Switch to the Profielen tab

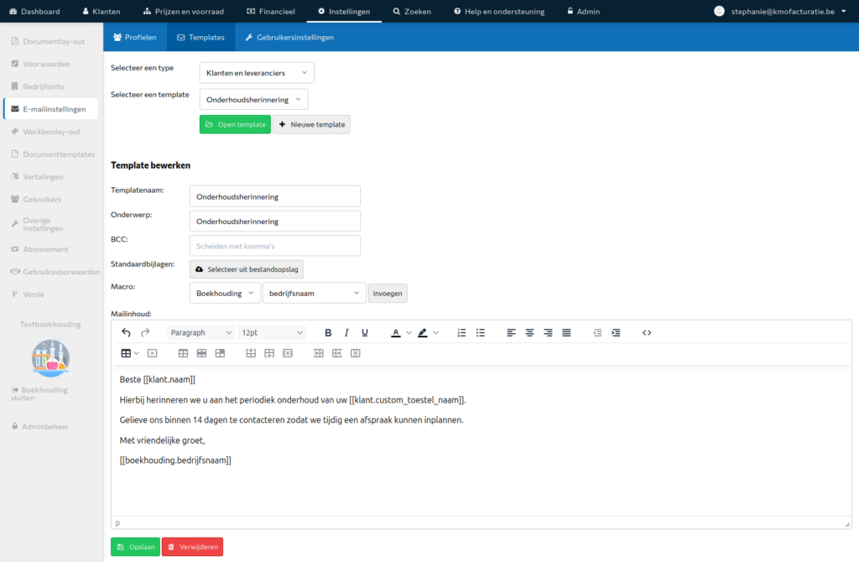(135, 37)
